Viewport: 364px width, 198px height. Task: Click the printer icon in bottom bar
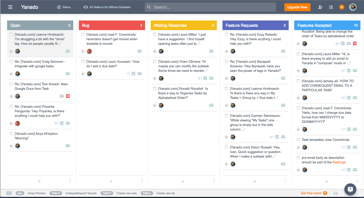[x=336, y=193]
